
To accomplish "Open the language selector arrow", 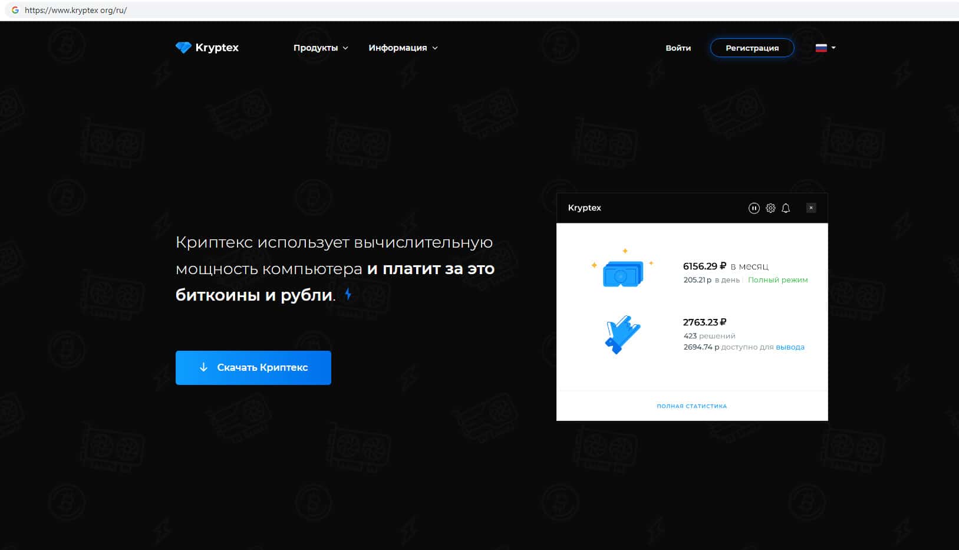I will pos(833,48).
